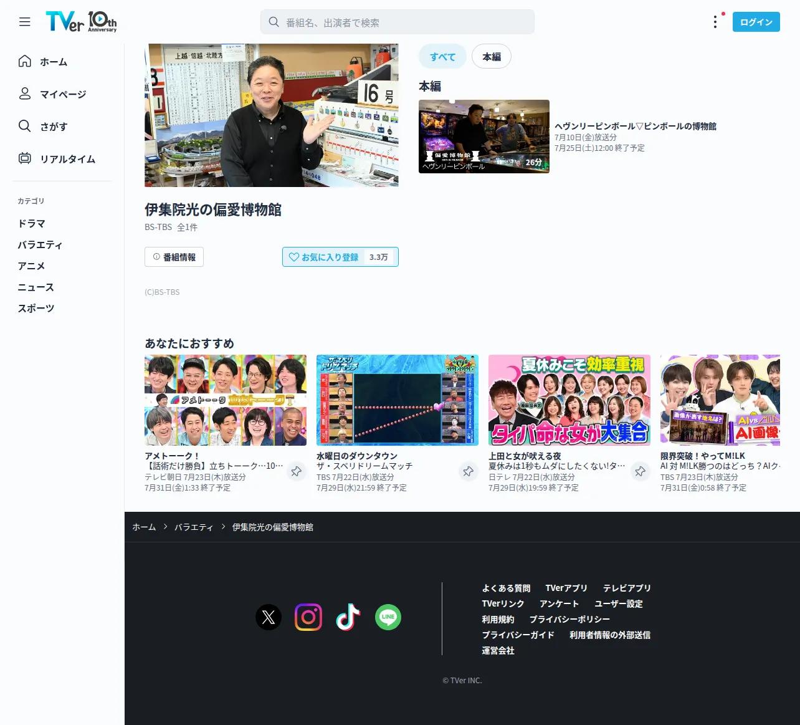Select the 本編 filter tab
The image size is (800, 725).
point(492,57)
